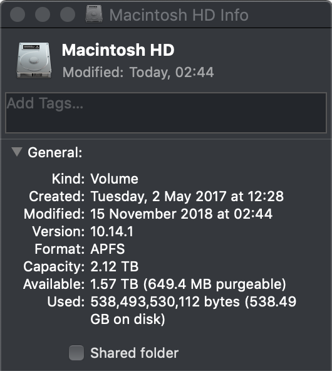Enable the Shared folder checkbox

click(76, 353)
